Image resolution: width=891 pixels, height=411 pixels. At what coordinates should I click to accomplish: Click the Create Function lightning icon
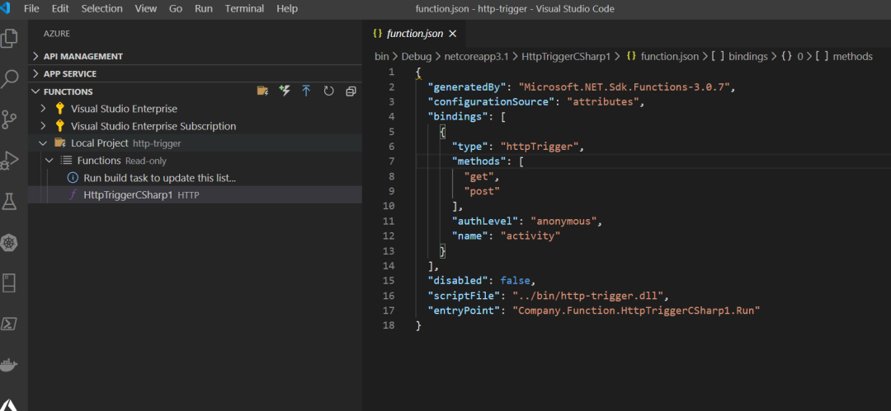(x=285, y=91)
